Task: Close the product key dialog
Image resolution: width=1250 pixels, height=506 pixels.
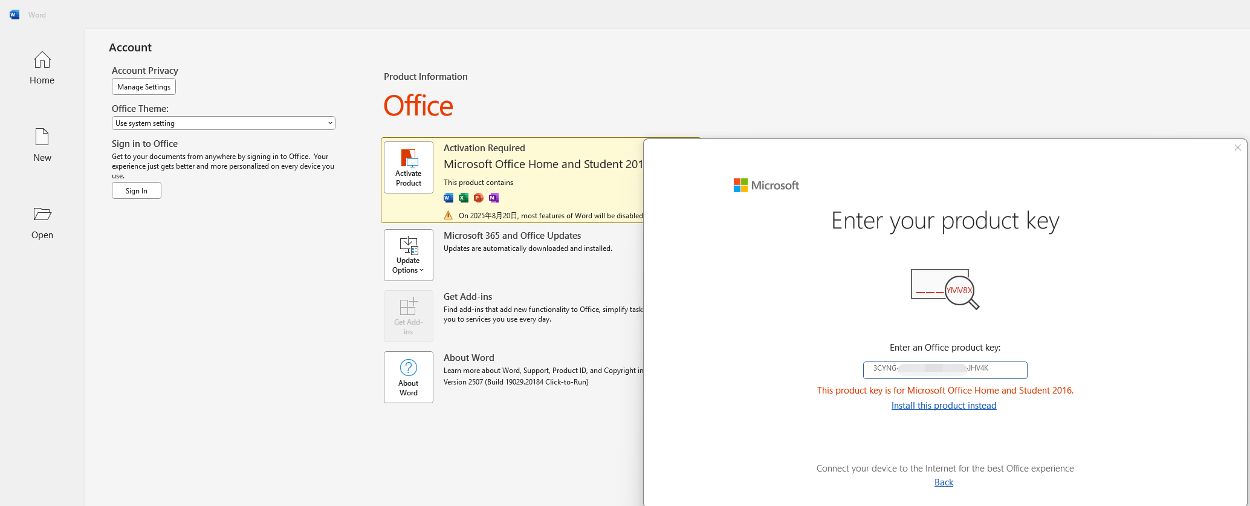Action: pyautogui.click(x=1237, y=148)
